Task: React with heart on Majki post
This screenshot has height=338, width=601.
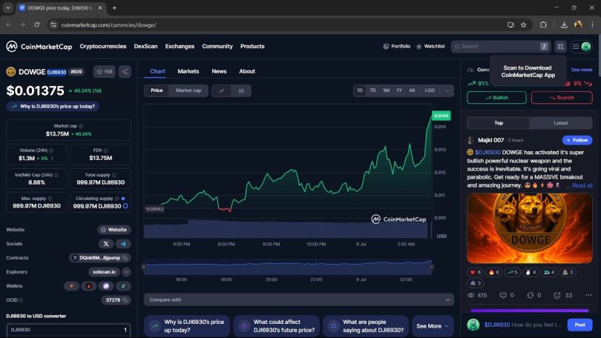Action: coord(476,272)
